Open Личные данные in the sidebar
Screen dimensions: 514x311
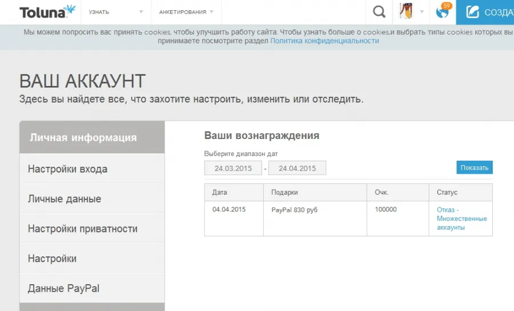tap(92, 198)
